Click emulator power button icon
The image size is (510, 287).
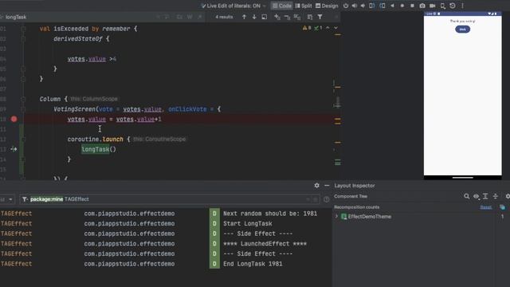click(345, 6)
